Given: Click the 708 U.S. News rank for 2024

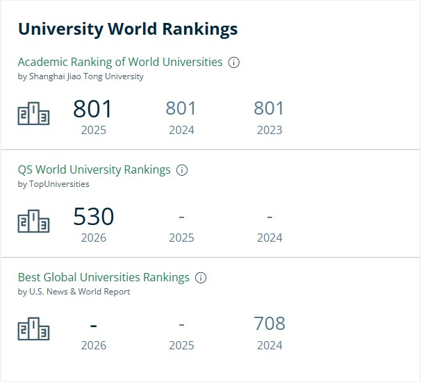Looking at the screenshot, I should pos(270,323).
